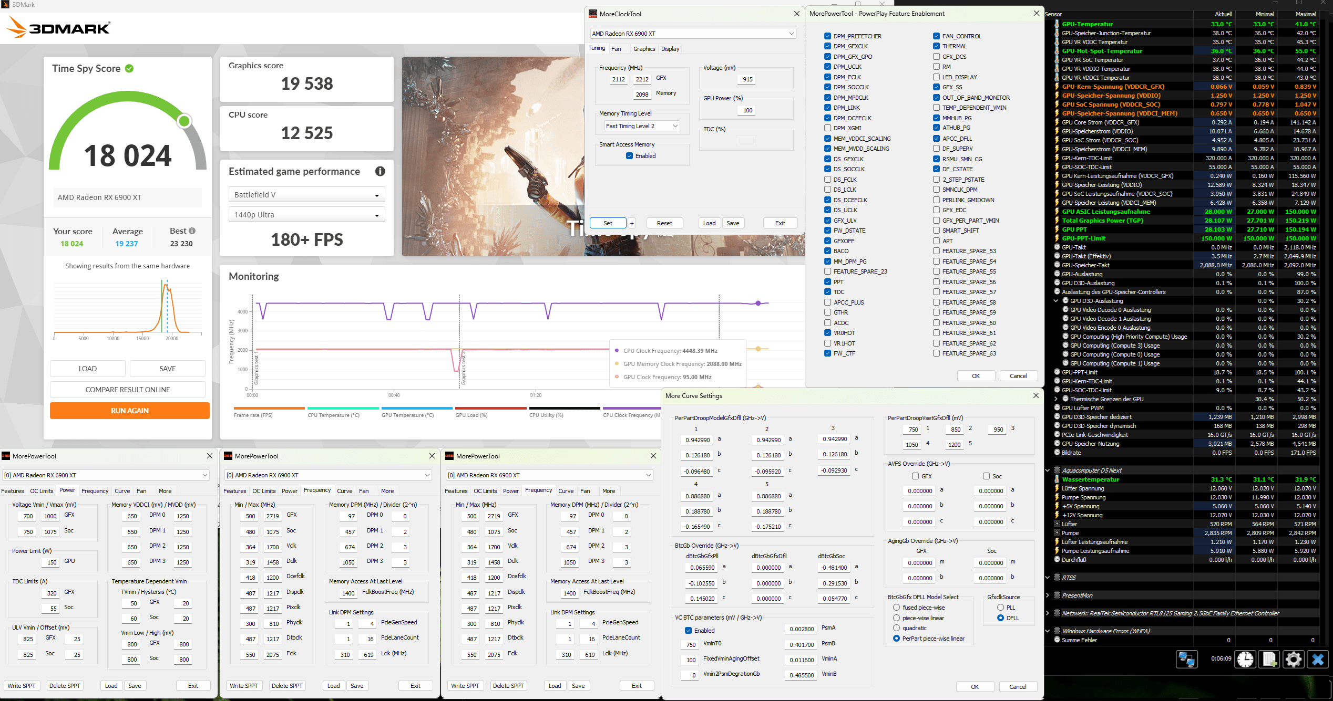Click the HWiNFO clock reset timer icon
Image resolution: width=1333 pixels, height=701 pixels.
click(x=1245, y=658)
